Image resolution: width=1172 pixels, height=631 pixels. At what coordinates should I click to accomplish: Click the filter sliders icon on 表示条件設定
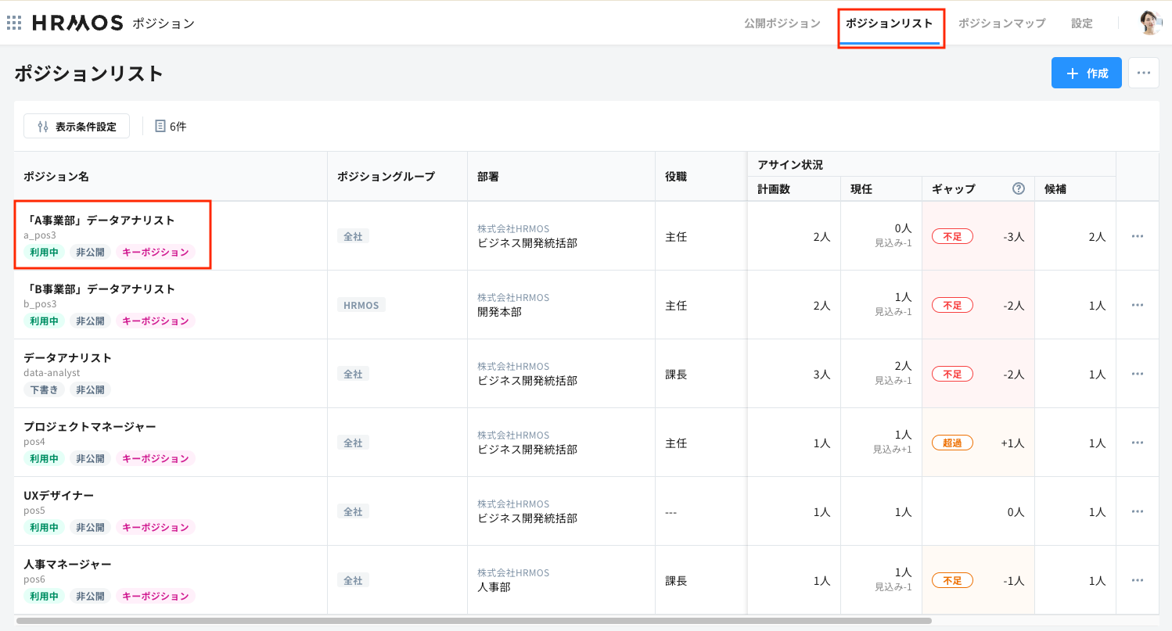[x=42, y=126]
